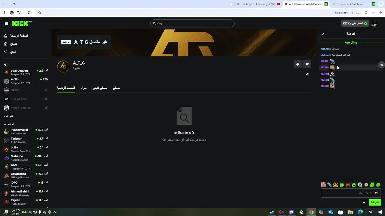The height and width of the screenshot is (216, 385).
Task: Open AhmedSabiri recommended channel
Action: coord(26,193)
